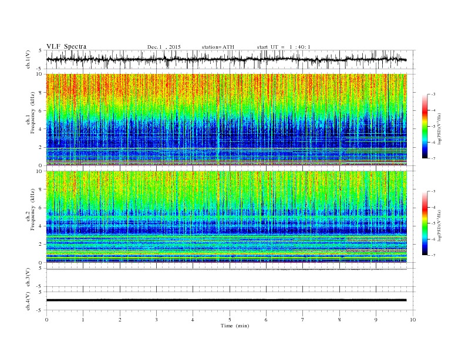Click the 'Dec.1 , 2015' date label

[164, 47]
